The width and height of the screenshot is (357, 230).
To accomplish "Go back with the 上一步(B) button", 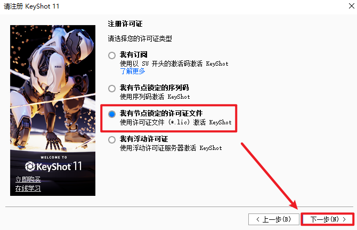I will pyautogui.click(x=274, y=219).
